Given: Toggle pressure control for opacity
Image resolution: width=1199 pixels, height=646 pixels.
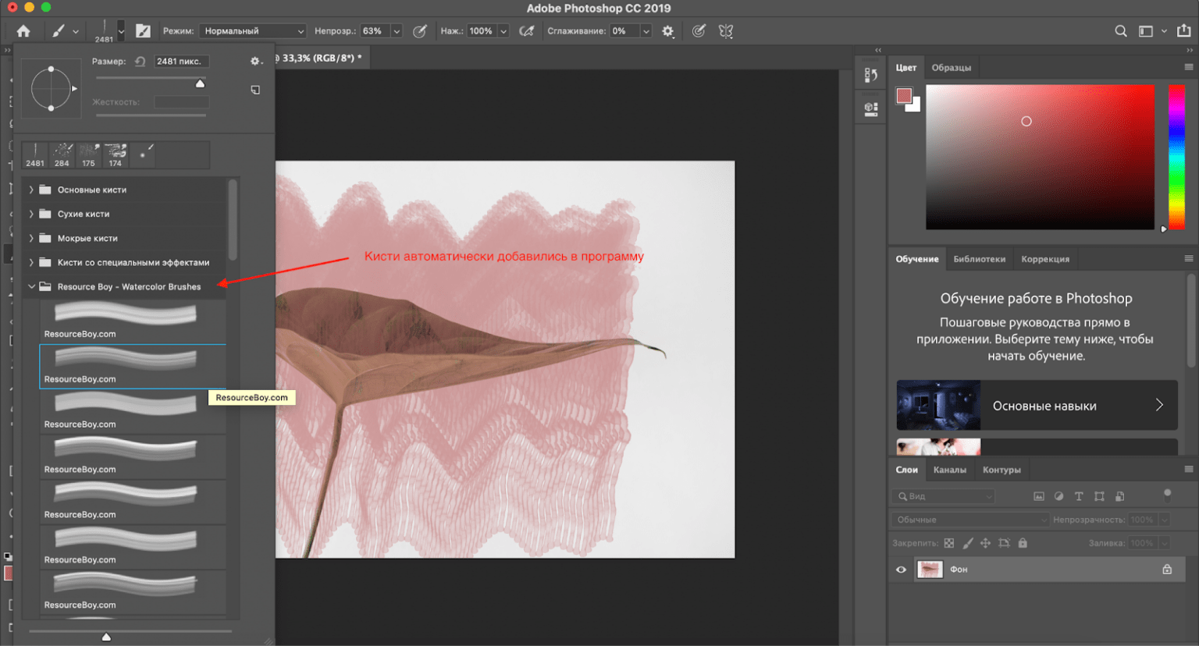Looking at the screenshot, I should (420, 31).
